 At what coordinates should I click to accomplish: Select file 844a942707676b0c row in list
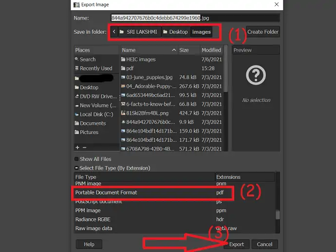point(171,122)
